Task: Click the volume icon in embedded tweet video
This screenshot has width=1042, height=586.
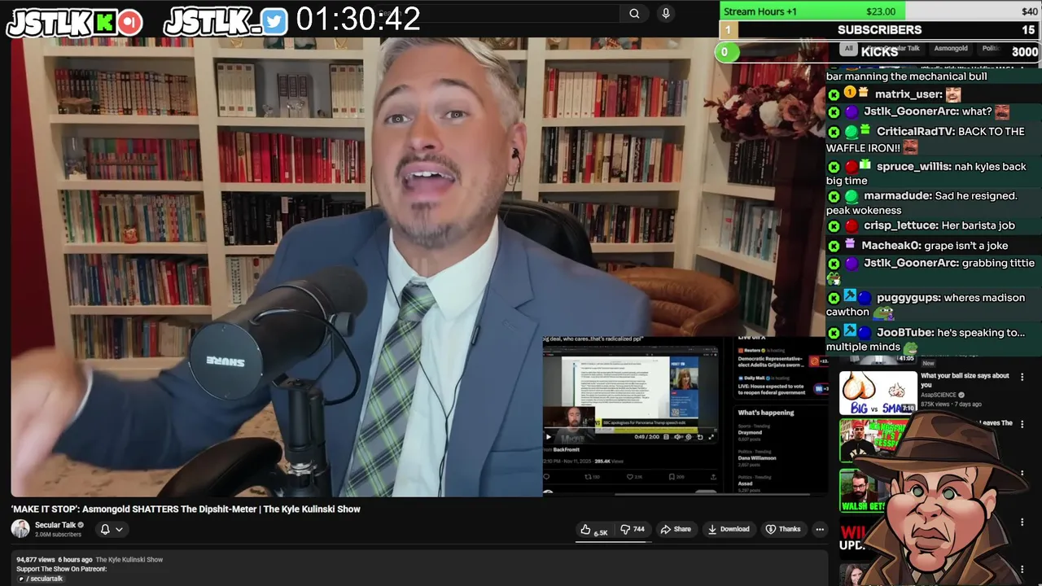Action: (x=677, y=437)
